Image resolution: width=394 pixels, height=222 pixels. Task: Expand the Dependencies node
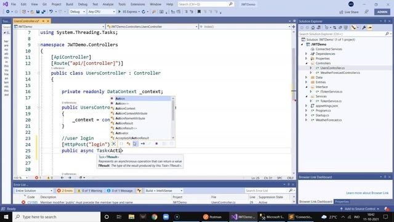(x=306, y=54)
